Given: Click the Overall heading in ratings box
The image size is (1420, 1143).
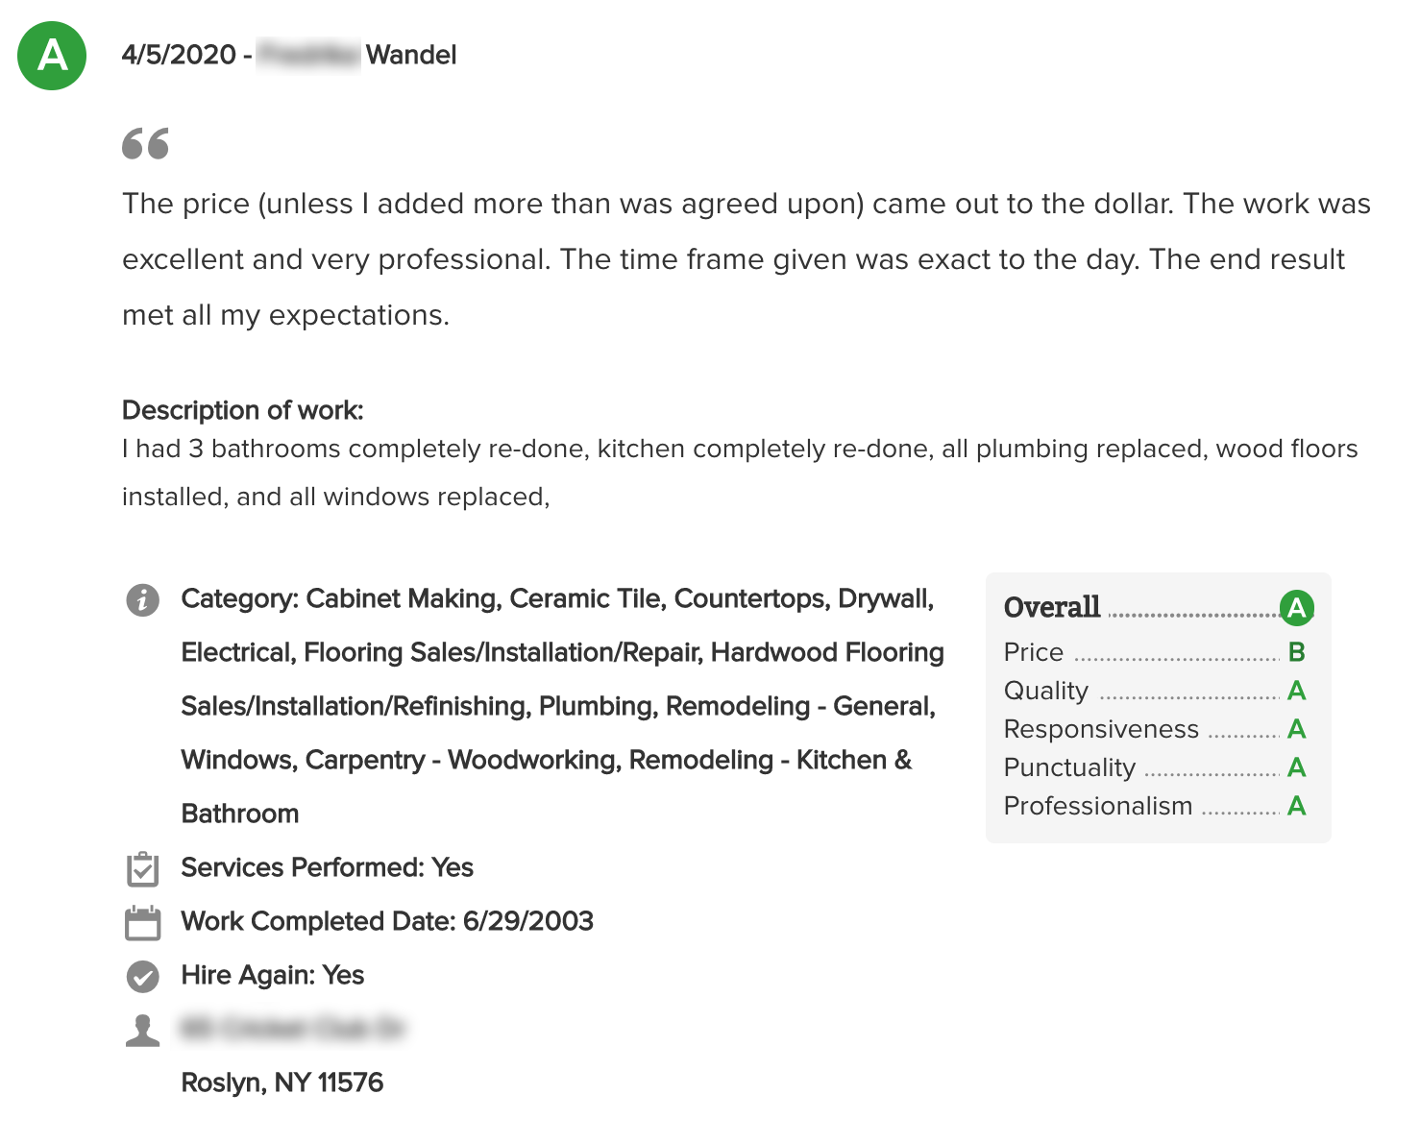Looking at the screenshot, I should (x=1052, y=607).
